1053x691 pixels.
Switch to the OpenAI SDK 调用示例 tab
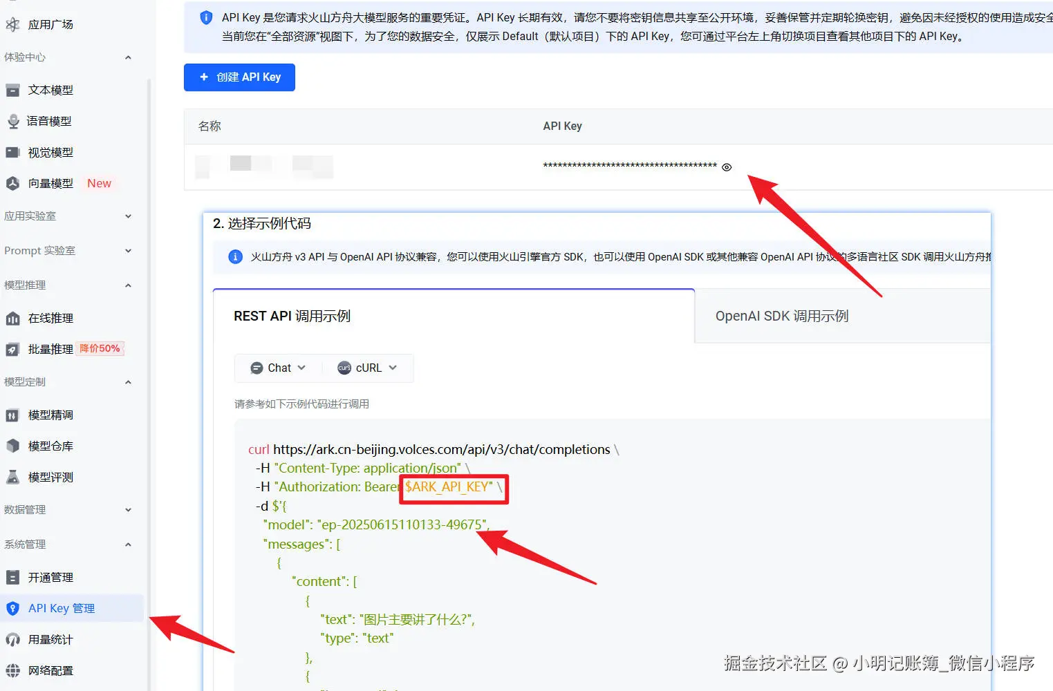[x=781, y=316]
